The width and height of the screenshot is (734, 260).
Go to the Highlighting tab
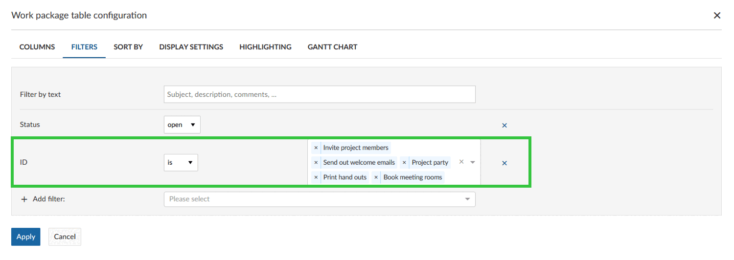265,47
